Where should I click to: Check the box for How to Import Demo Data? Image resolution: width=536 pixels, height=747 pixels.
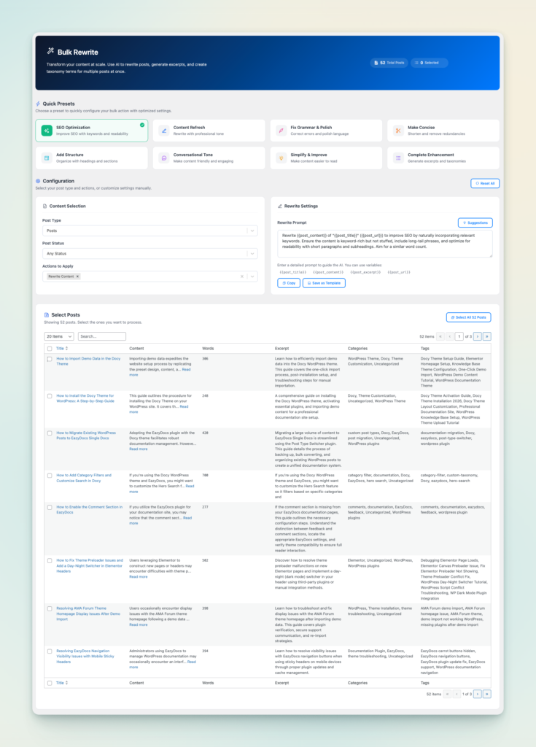pyautogui.click(x=50, y=359)
